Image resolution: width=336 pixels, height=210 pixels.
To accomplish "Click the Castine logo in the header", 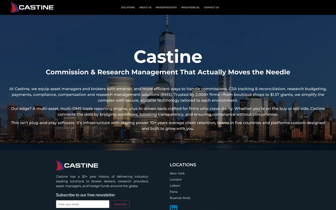I will coord(32,7).
